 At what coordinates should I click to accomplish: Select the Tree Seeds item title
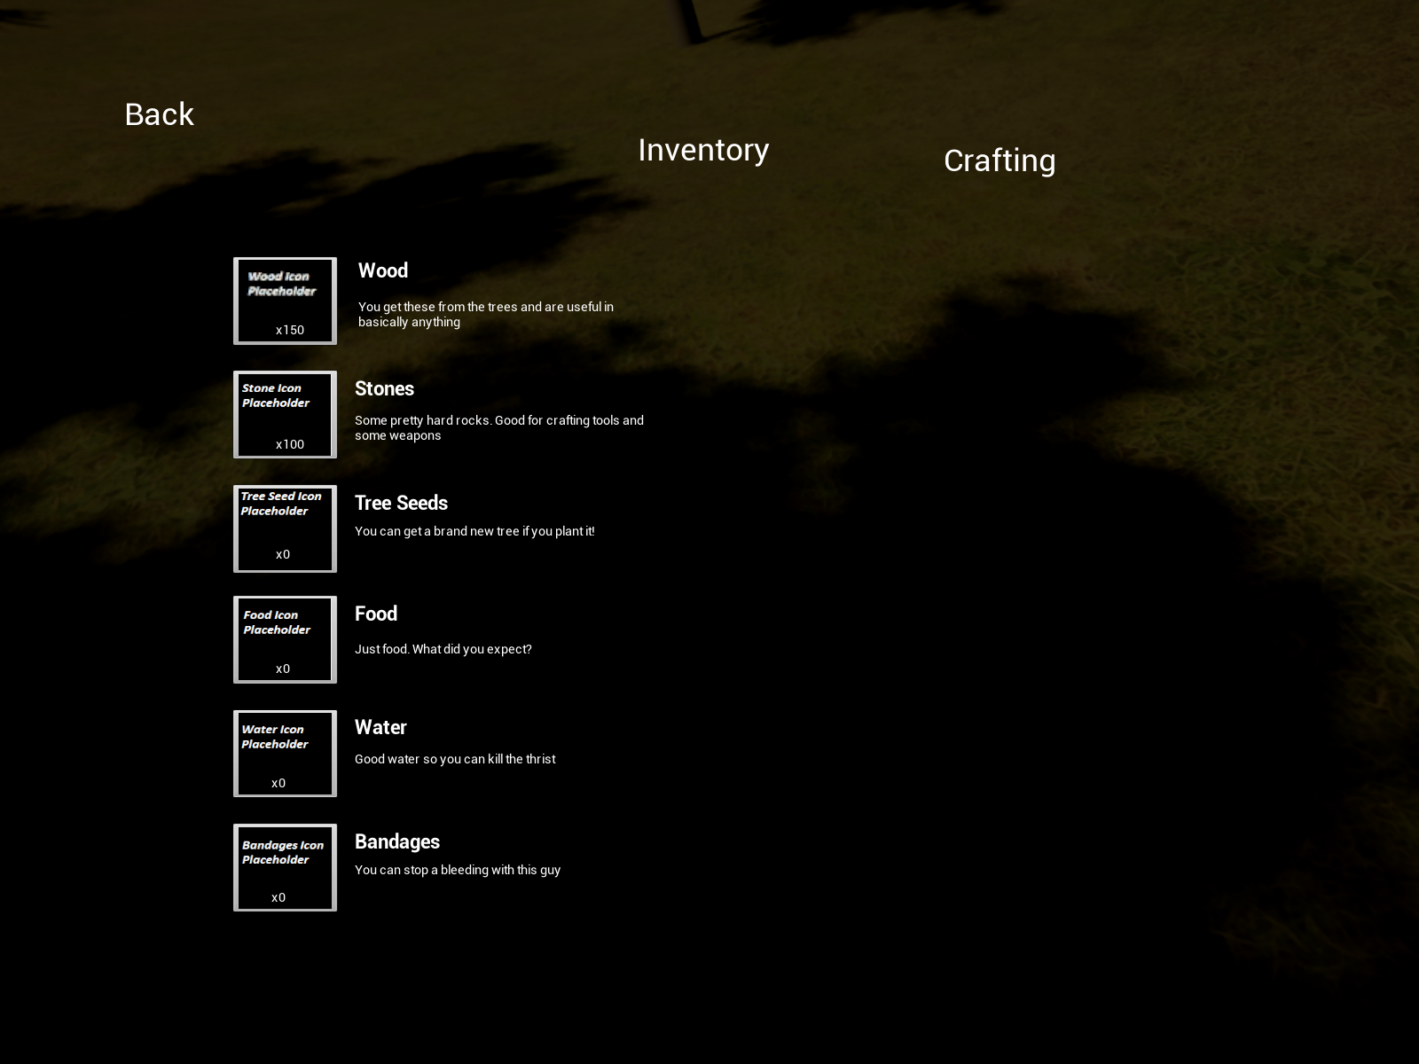tap(401, 503)
